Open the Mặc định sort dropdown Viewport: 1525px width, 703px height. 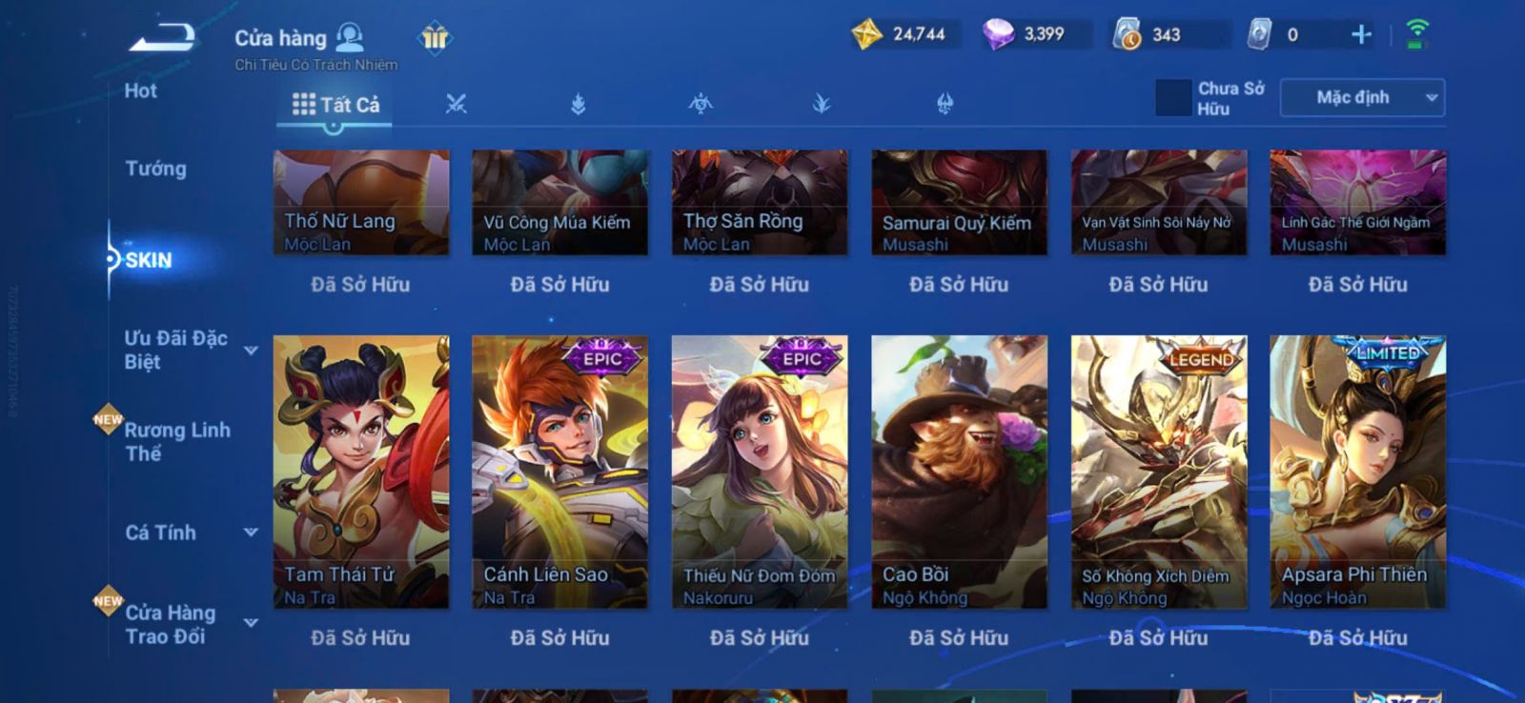click(x=1362, y=97)
